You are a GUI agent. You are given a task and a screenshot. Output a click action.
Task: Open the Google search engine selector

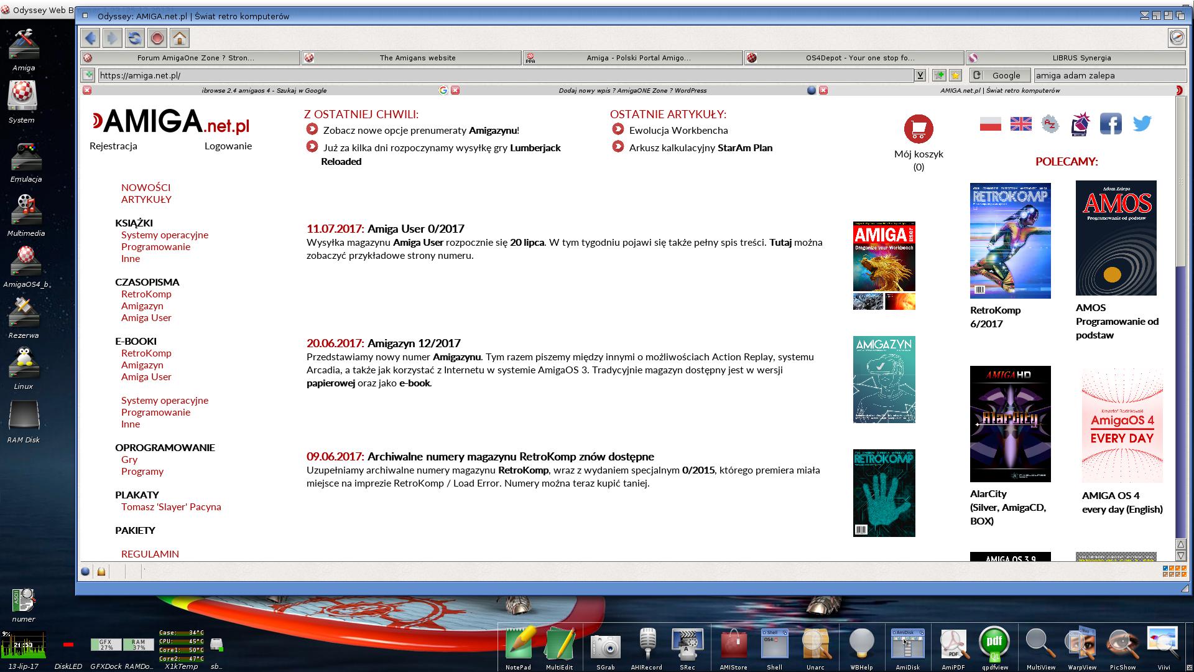pos(999,75)
